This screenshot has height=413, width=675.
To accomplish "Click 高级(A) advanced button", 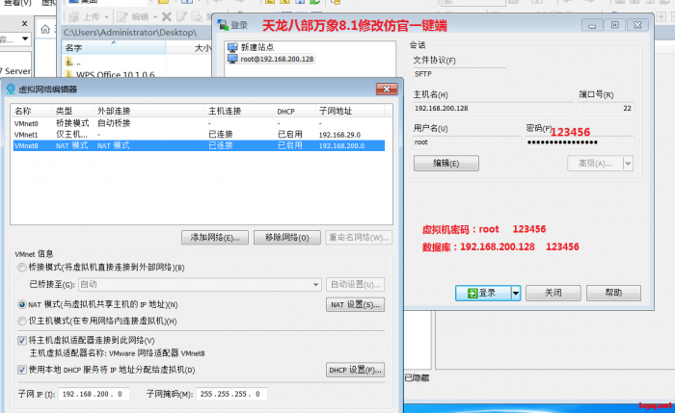I will pos(595,164).
